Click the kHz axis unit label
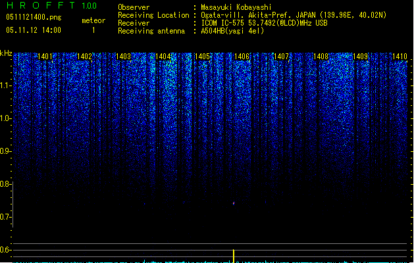The image size is (414, 263). [6, 53]
